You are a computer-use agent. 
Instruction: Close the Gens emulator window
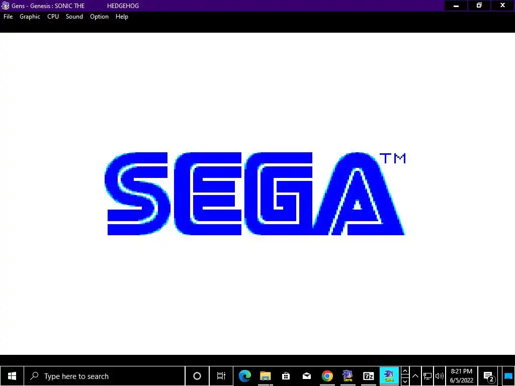tap(503, 6)
